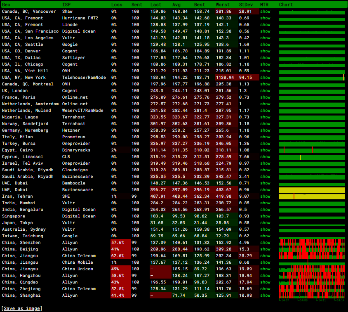Click the Egypt, Cairo latency chart
Screen dimensions: 348x312
click(x=312, y=150)
